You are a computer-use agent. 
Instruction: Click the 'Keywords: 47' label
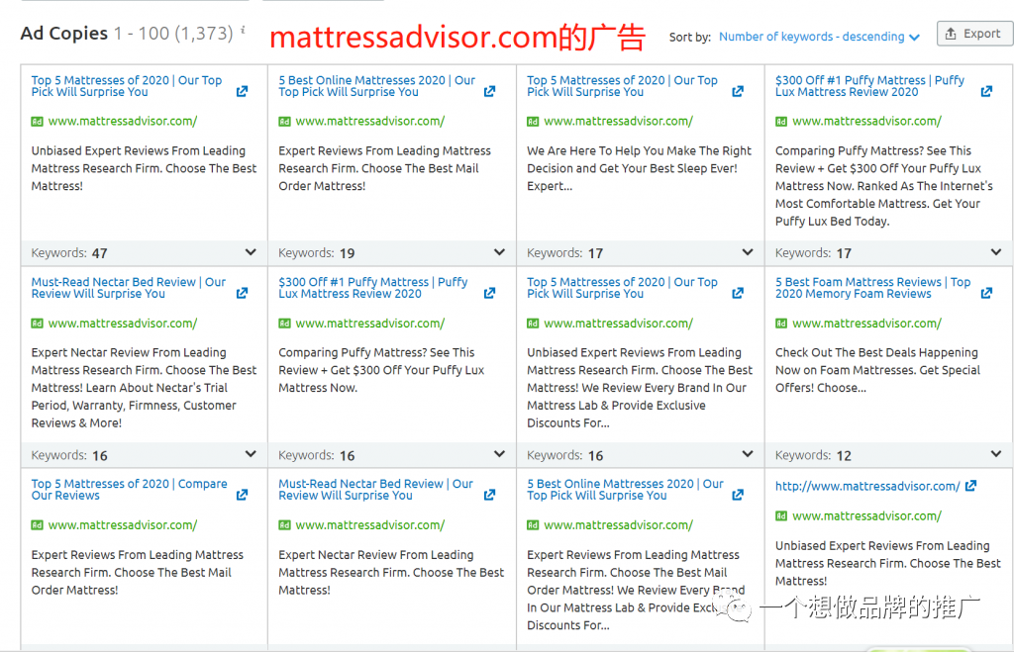coord(69,252)
